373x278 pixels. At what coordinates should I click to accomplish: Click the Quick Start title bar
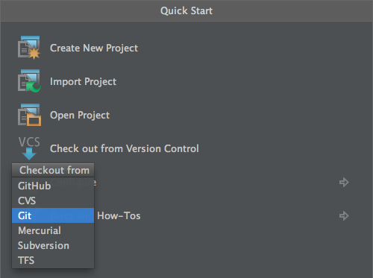186,10
